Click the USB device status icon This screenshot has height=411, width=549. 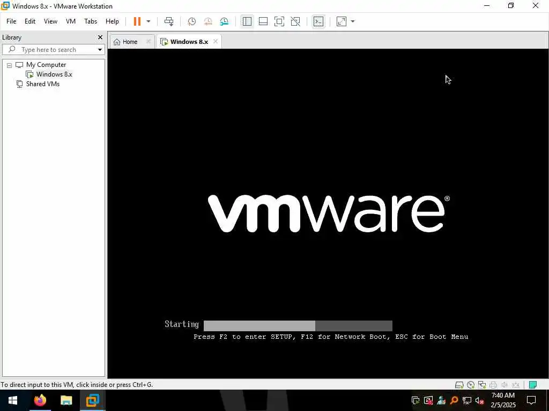pos(516,385)
